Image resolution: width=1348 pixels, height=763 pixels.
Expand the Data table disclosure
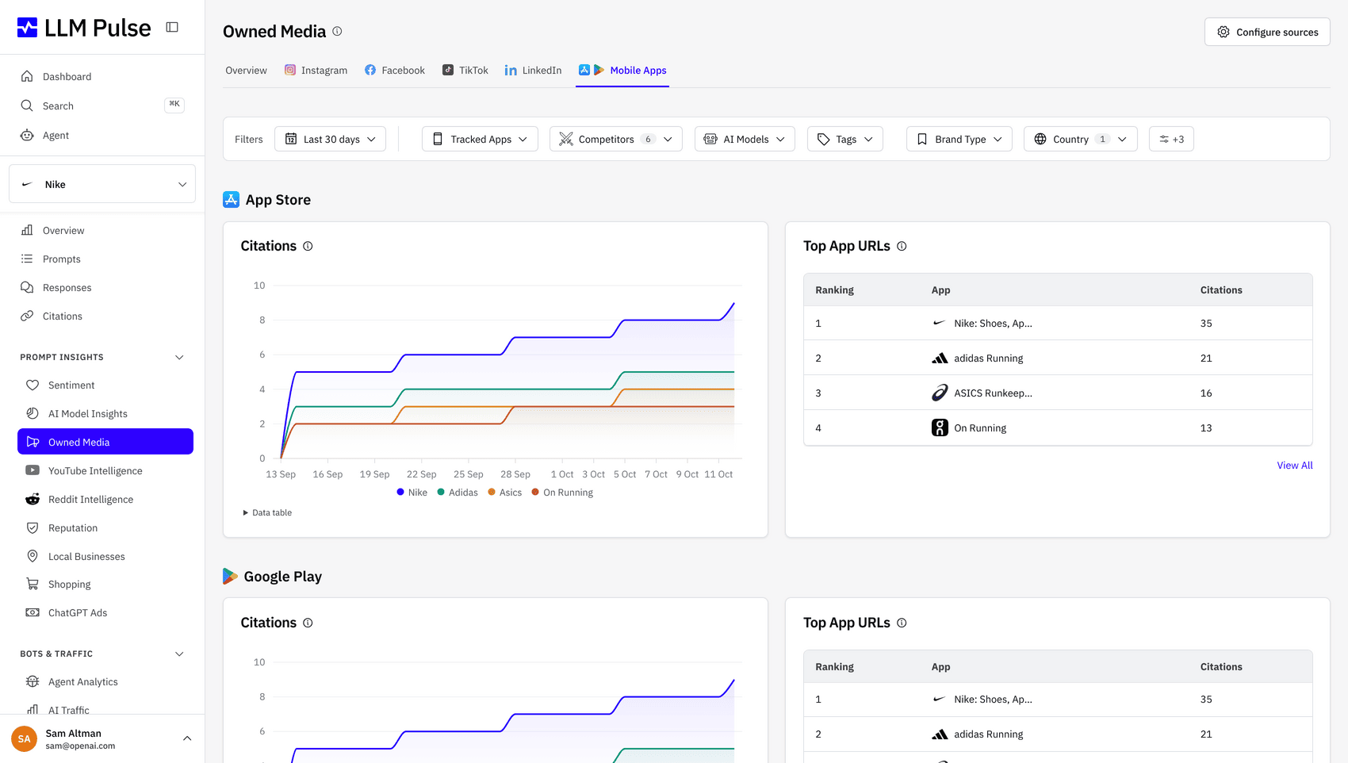[267, 512]
